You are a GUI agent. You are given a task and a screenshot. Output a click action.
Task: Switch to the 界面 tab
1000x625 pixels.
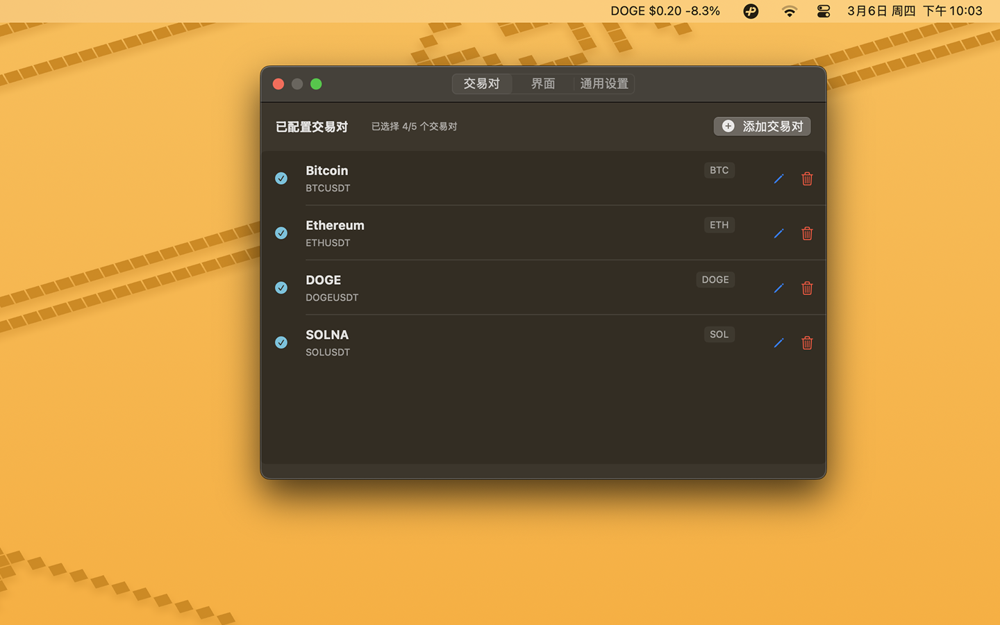[x=543, y=84]
